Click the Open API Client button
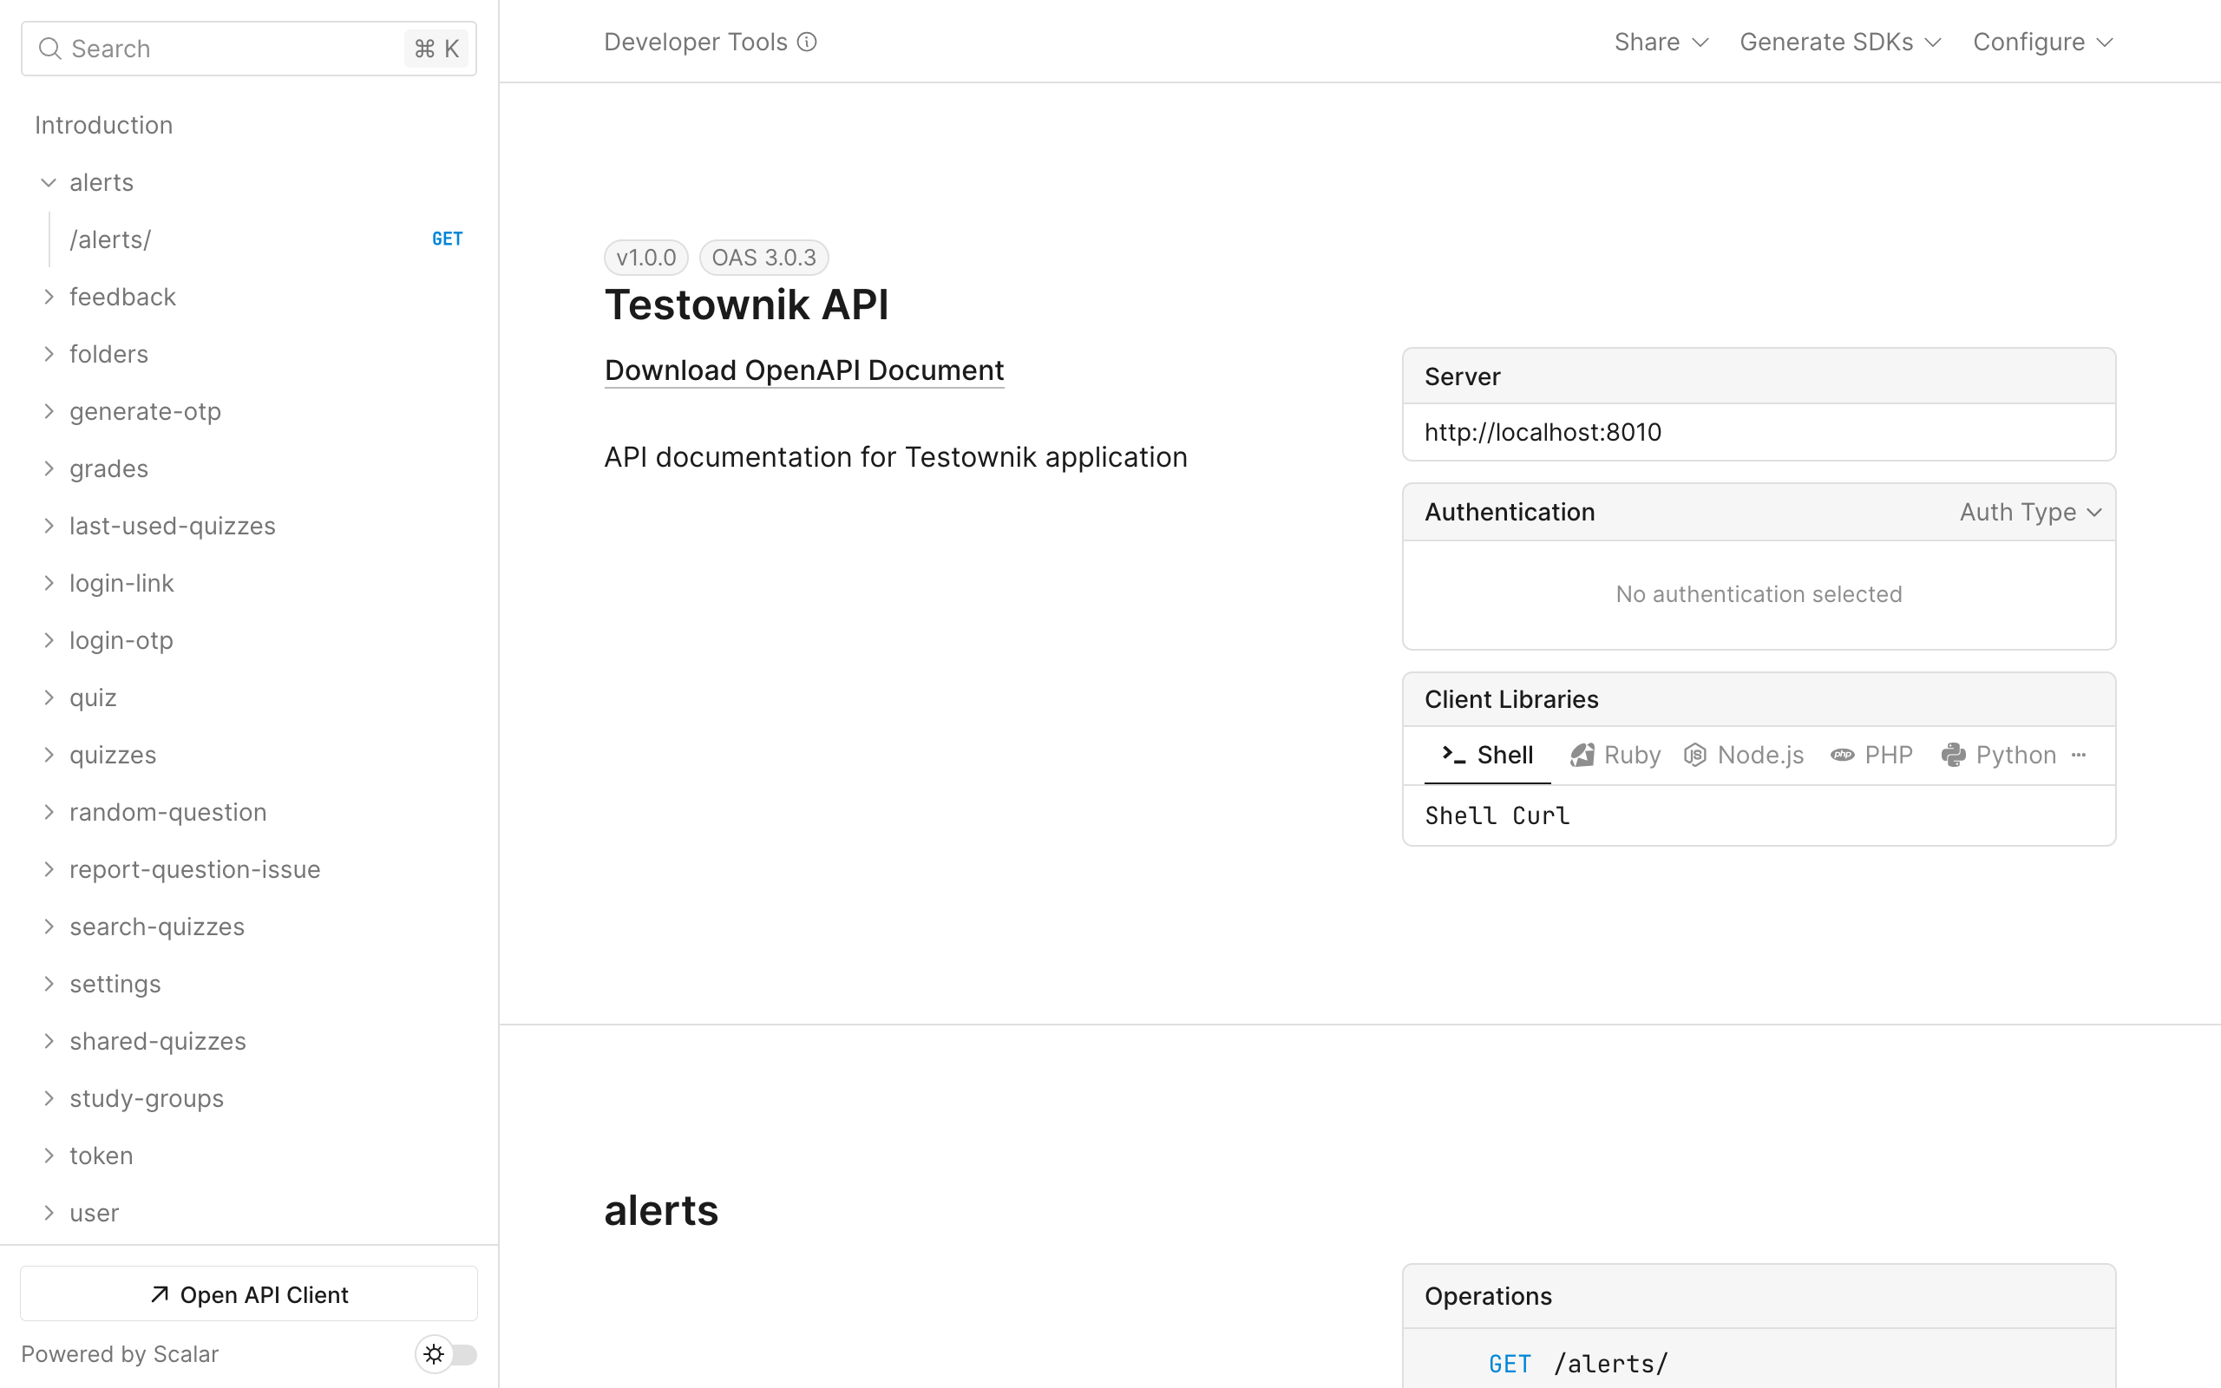2221x1388 pixels. point(248,1293)
